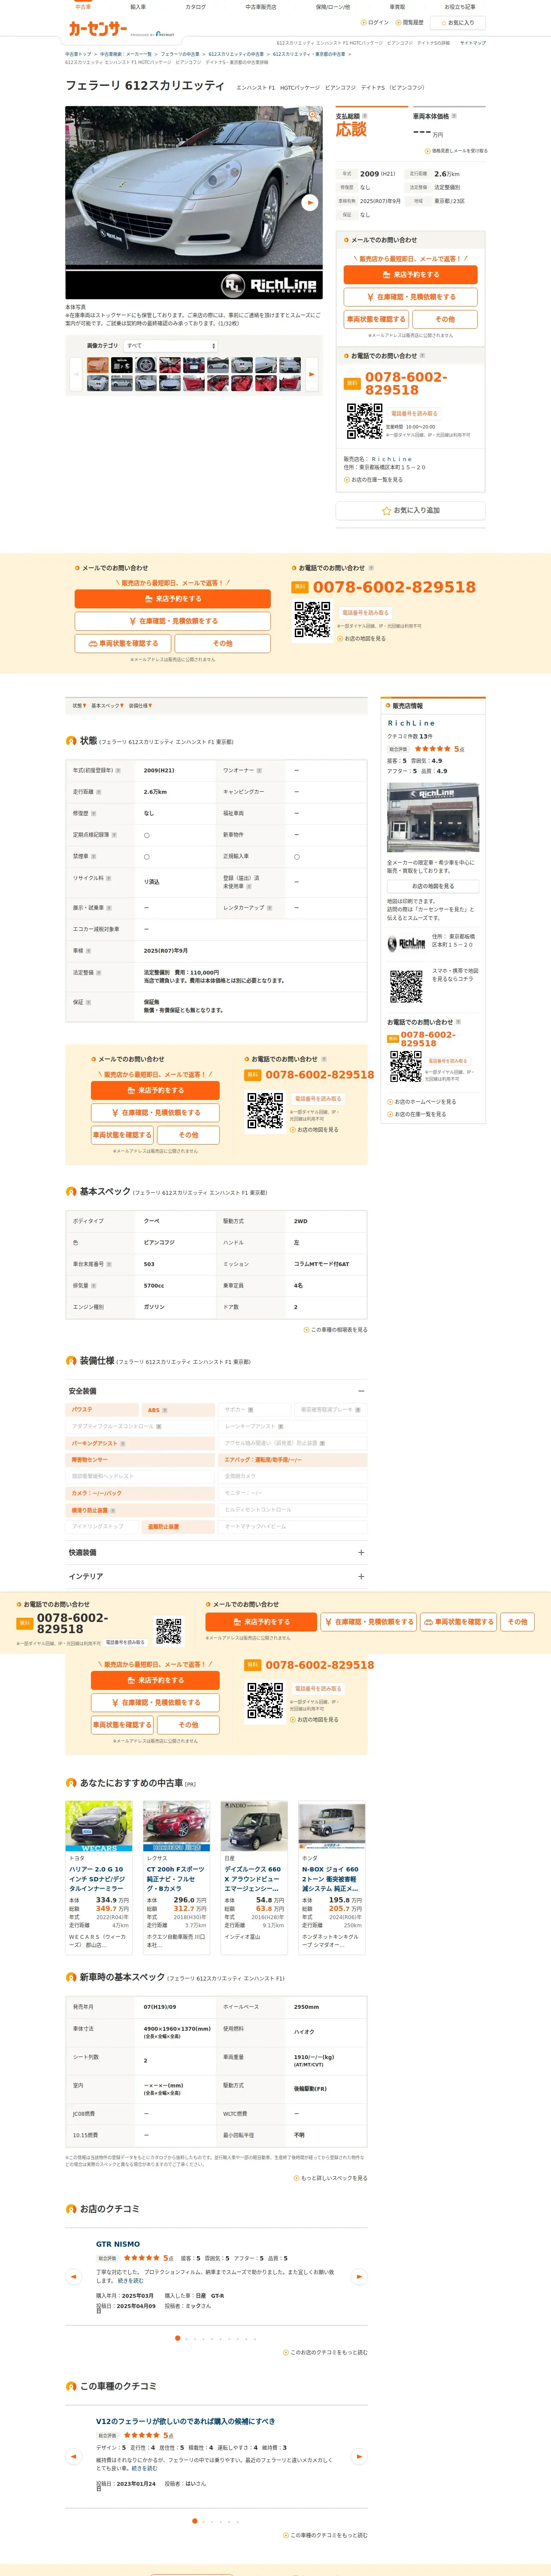
Task: Click the right arrow of the photo thumbnail strip
Action: pyautogui.click(x=311, y=373)
